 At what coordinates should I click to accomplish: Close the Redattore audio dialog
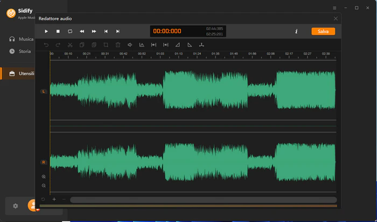coord(336,18)
